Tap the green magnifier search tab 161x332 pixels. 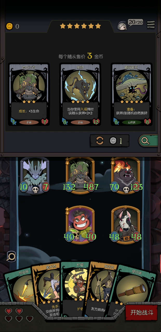[148, 141]
